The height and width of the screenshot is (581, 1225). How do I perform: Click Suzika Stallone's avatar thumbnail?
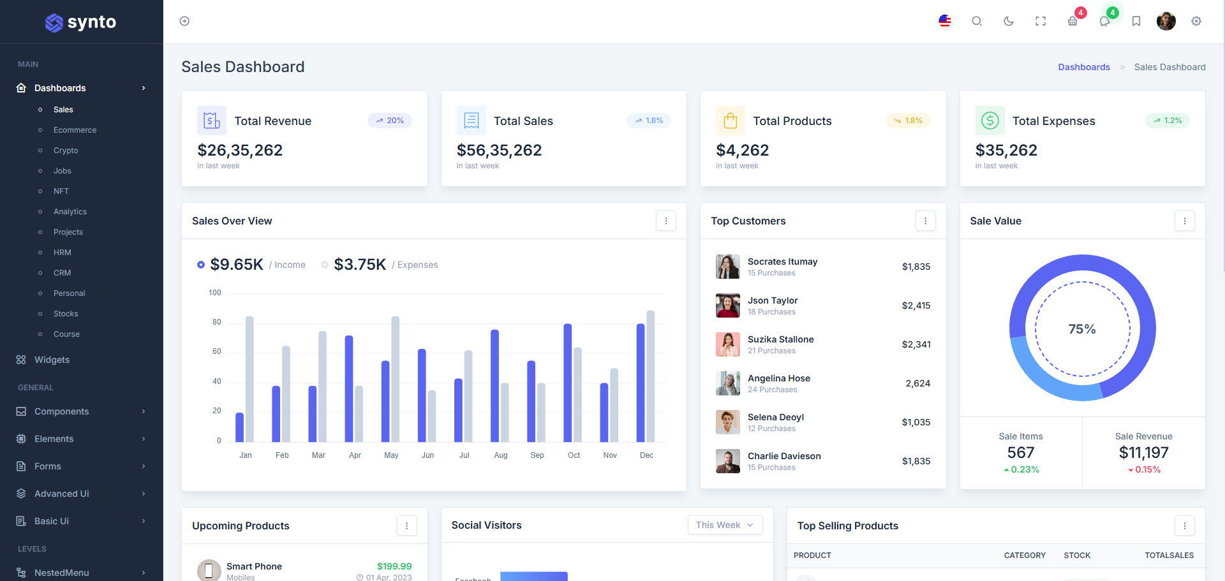728,344
